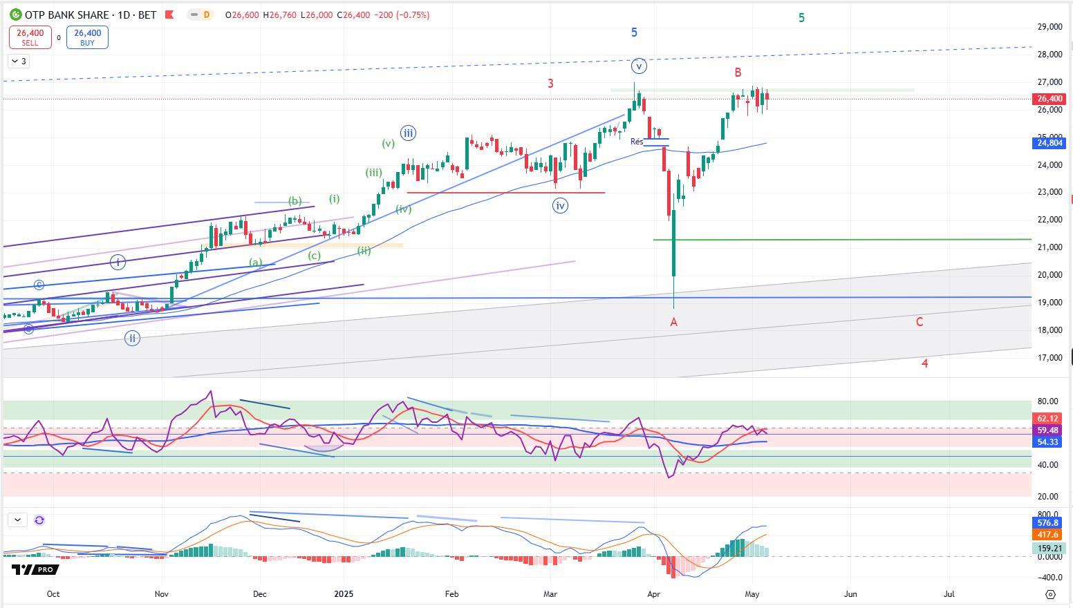This screenshot has width=1073, height=608.
Task: Click the blue wave label 5
Action: (634, 32)
